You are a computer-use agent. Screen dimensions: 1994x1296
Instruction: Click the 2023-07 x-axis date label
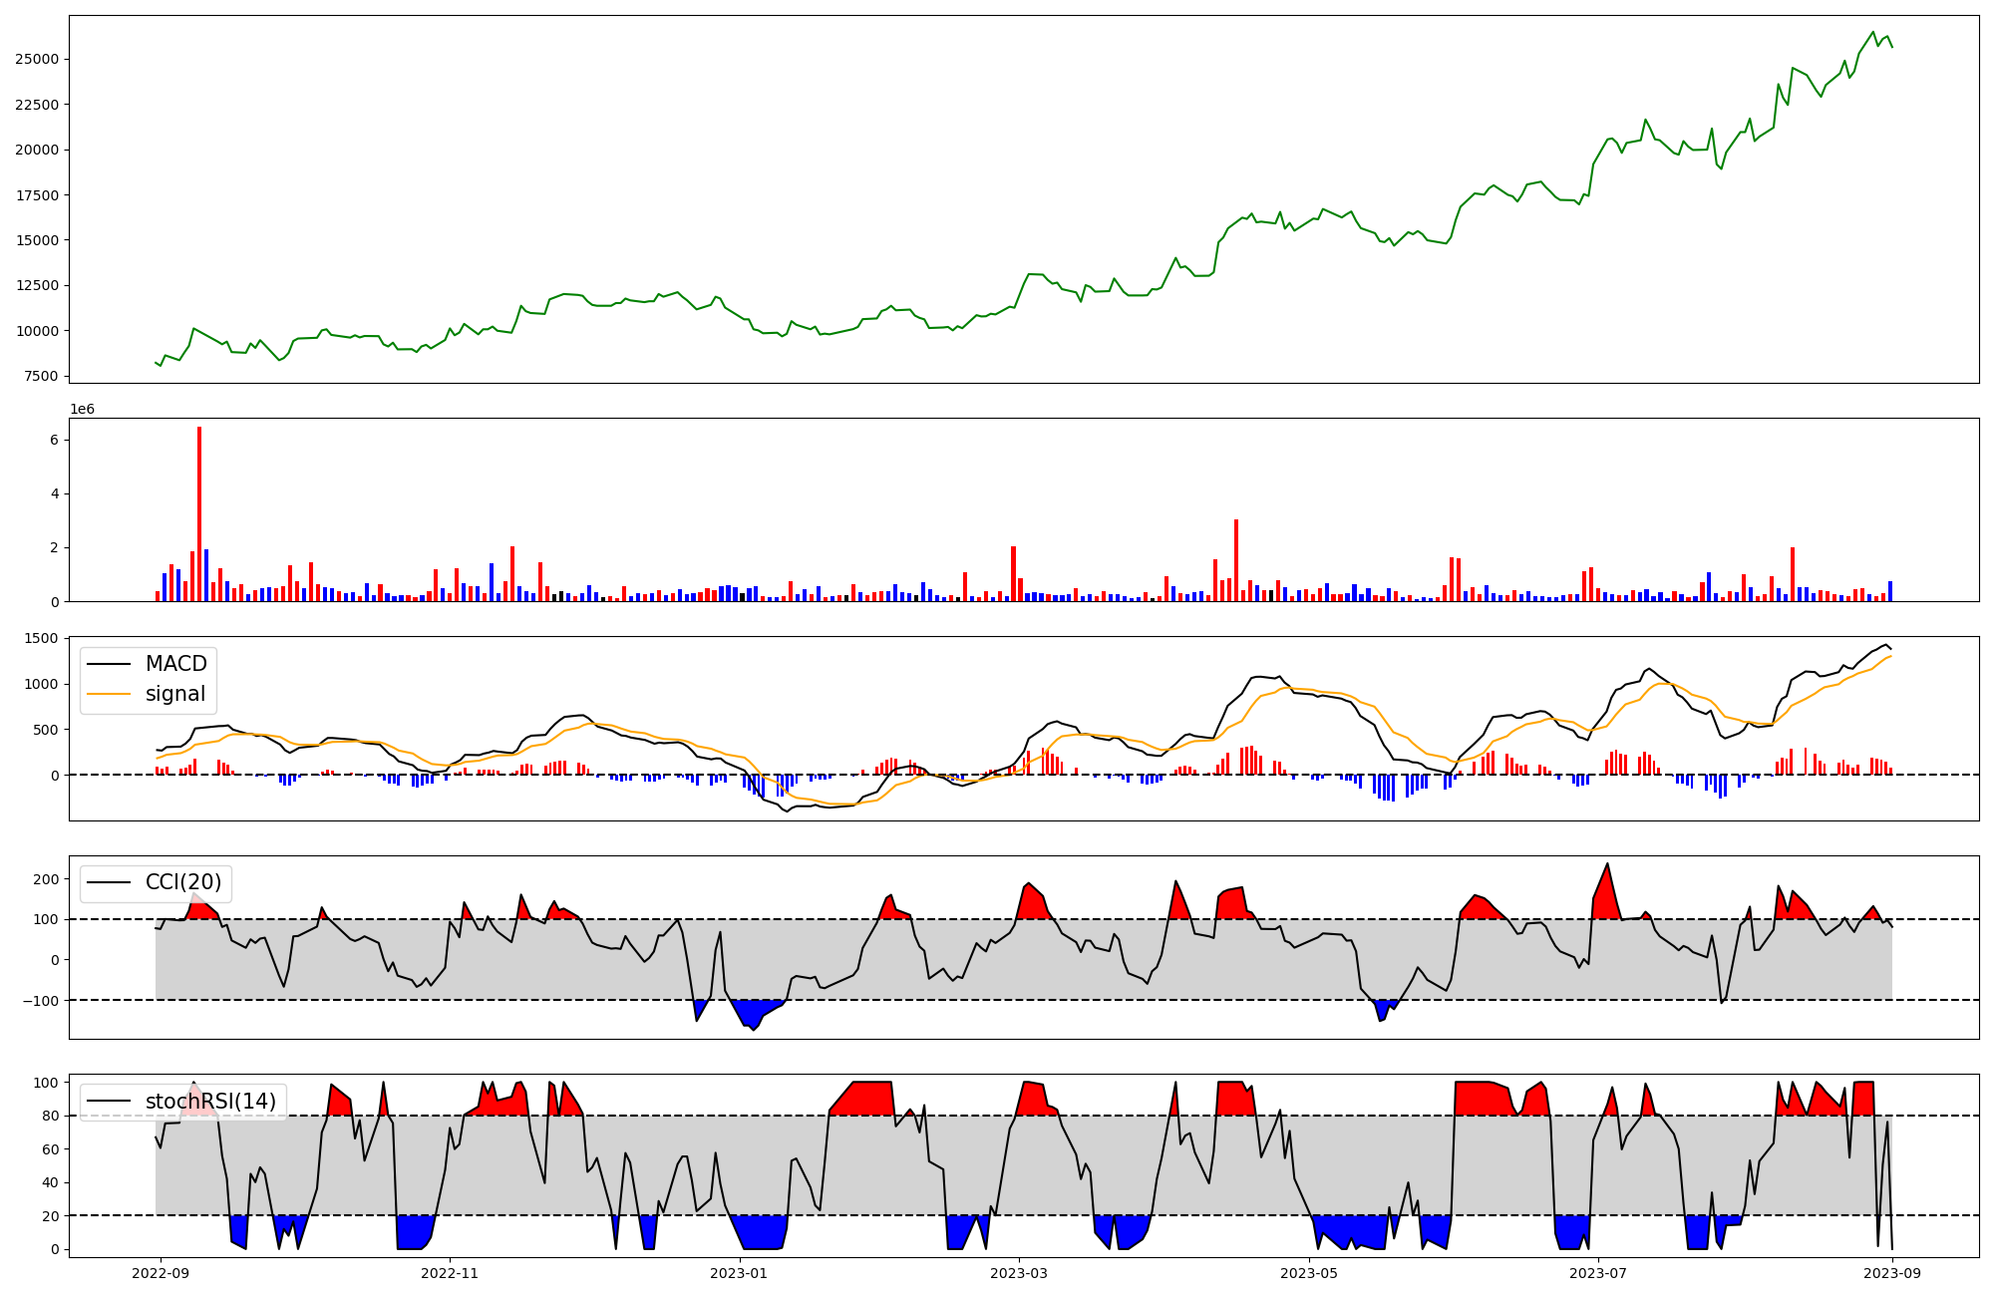1598,1273
